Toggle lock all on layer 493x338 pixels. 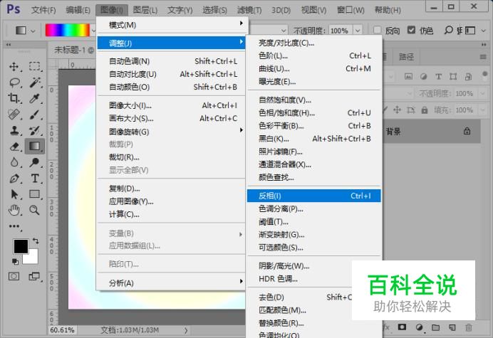[x=425, y=110]
